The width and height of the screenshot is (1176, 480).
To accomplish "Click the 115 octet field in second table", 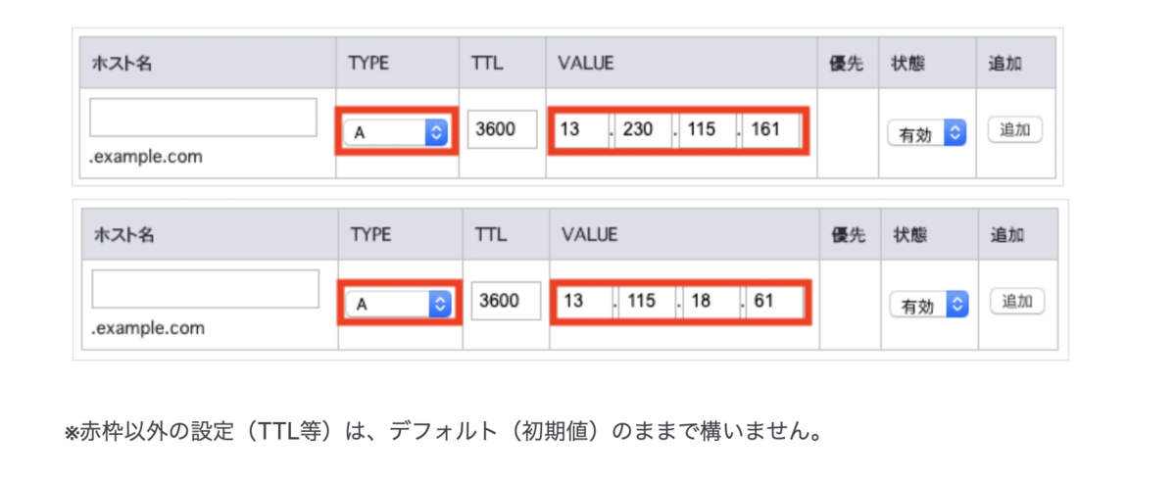I will (x=647, y=303).
